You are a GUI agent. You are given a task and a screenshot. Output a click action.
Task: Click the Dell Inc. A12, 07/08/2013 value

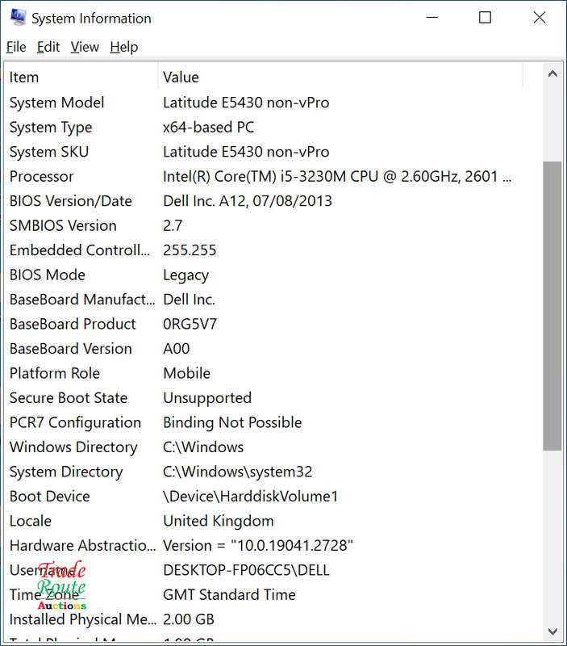[x=248, y=201]
